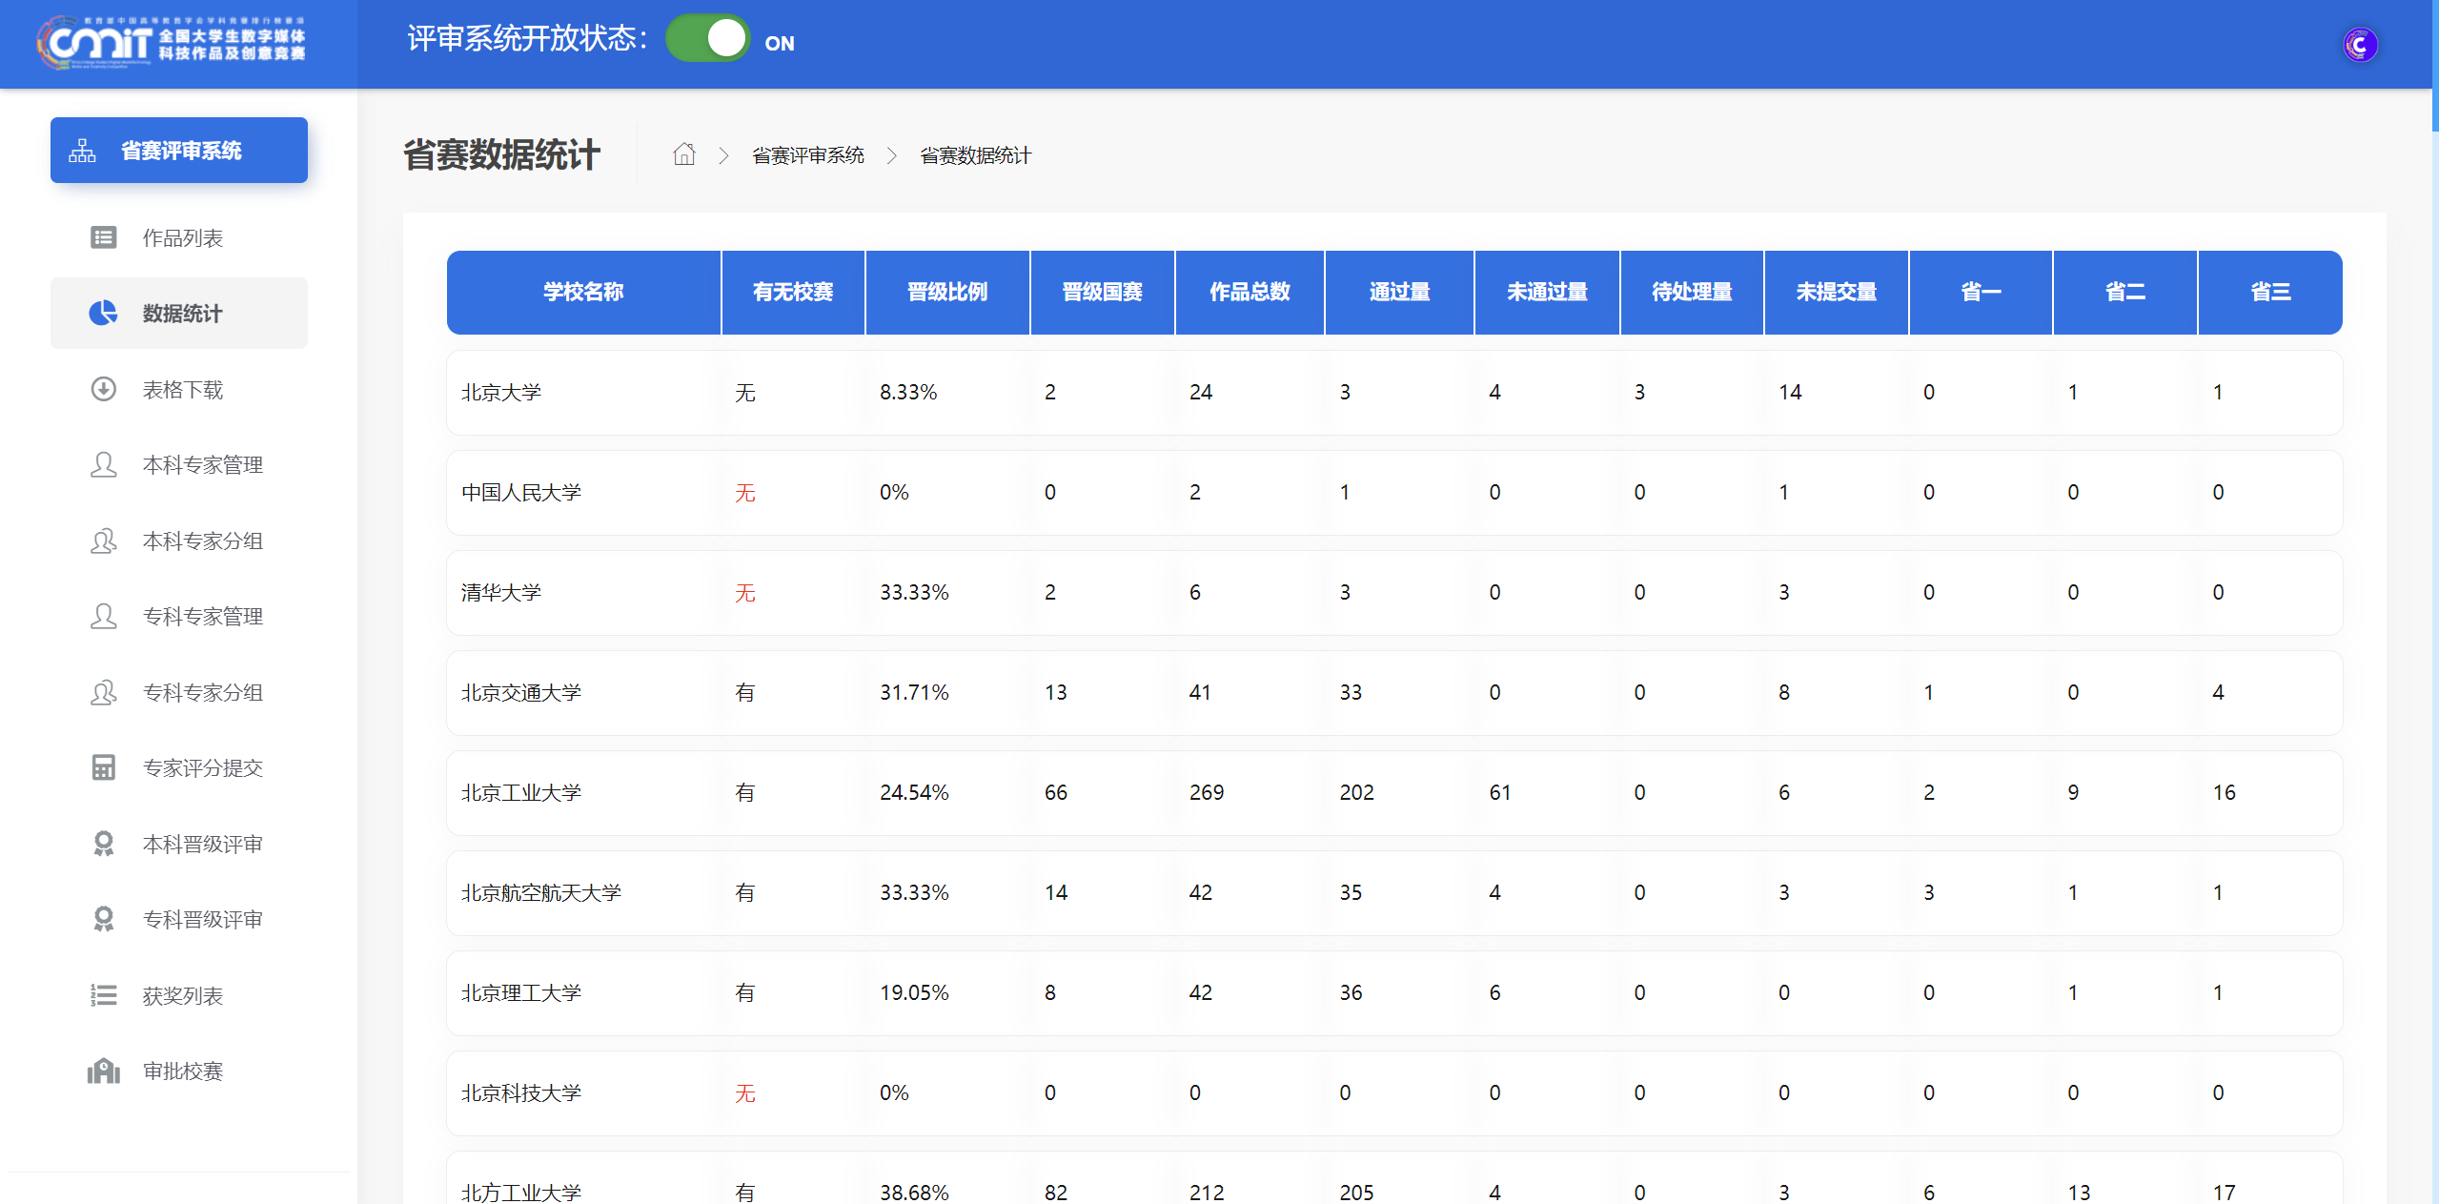This screenshot has width=2439, height=1204.
Task: Click the home icon in breadcrumb
Action: [683, 154]
